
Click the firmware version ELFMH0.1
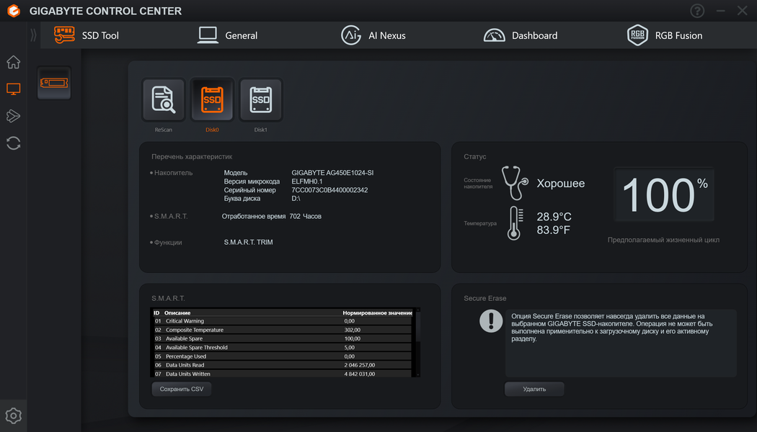(306, 181)
